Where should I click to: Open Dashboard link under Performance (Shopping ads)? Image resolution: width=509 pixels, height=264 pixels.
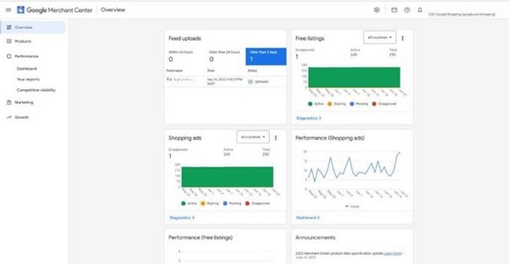coord(308,218)
